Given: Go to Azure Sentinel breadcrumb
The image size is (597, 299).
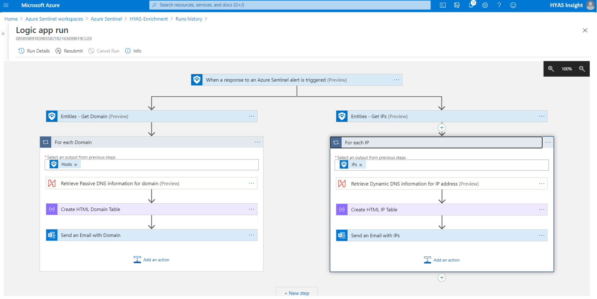Looking at the screenshot, I should pos(106,19).
